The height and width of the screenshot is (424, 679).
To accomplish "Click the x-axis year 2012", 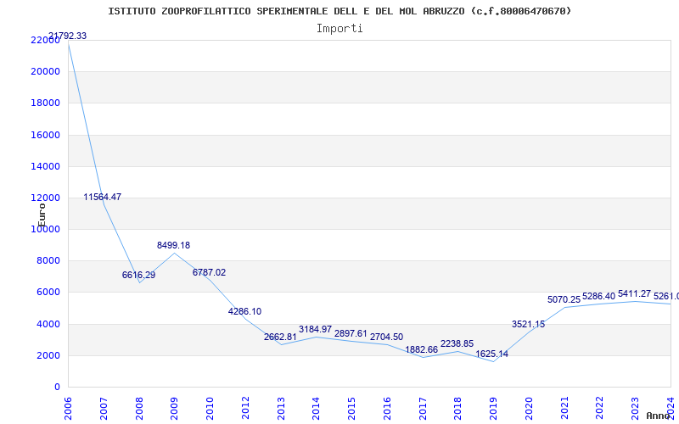I will tap(245, 408).
